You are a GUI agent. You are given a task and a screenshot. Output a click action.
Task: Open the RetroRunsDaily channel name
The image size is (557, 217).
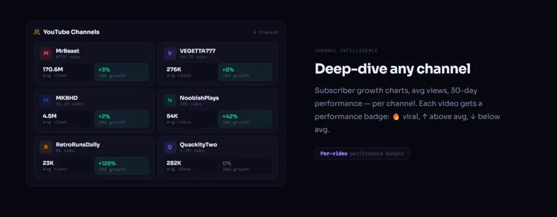click(x=78, y=145)
